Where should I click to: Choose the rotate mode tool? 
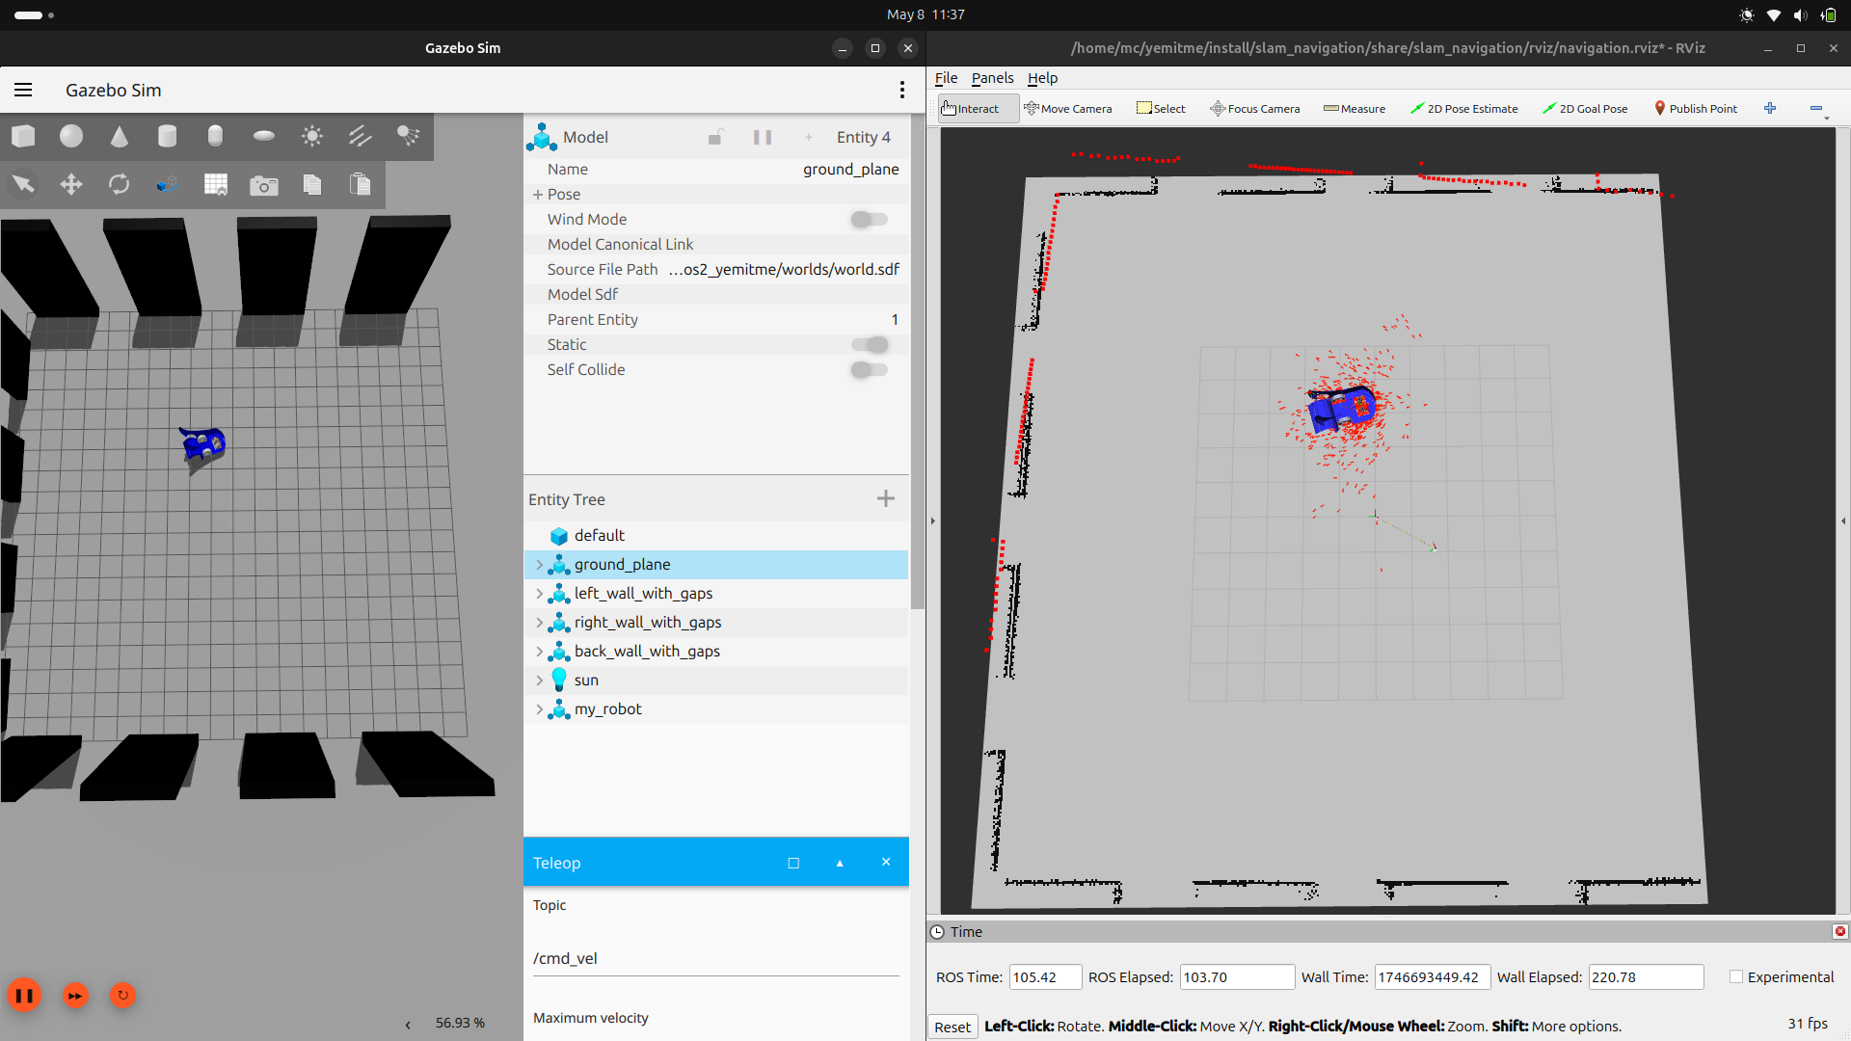(x=120, y=184)
